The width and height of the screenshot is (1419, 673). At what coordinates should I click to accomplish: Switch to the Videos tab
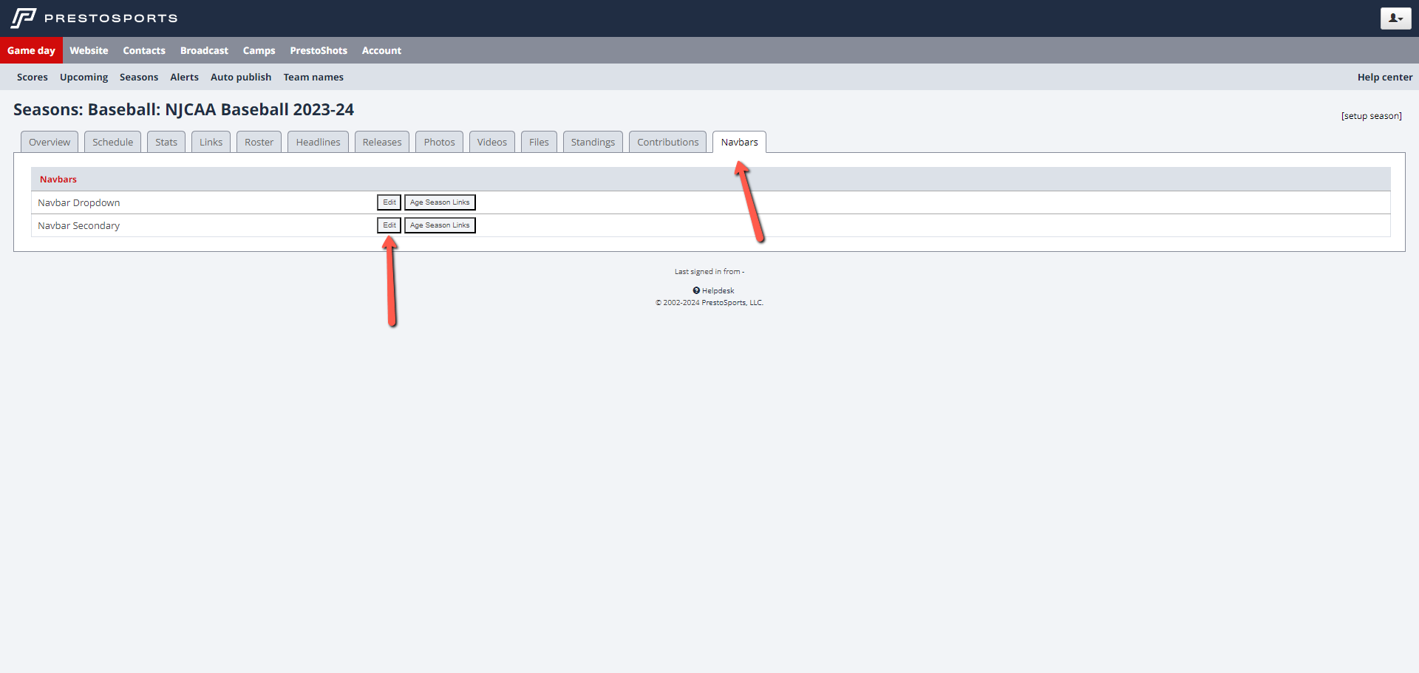492,142
